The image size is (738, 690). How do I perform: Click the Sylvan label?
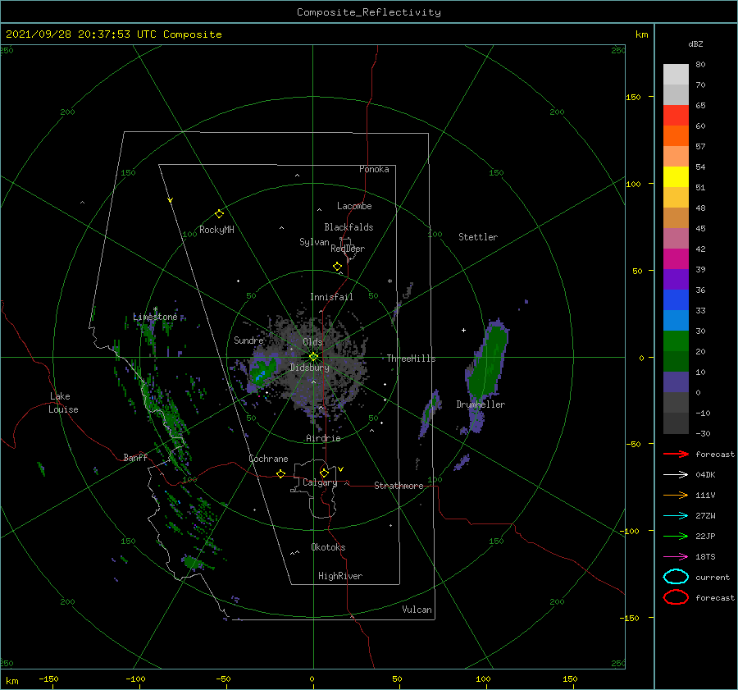tap(314, 242)
